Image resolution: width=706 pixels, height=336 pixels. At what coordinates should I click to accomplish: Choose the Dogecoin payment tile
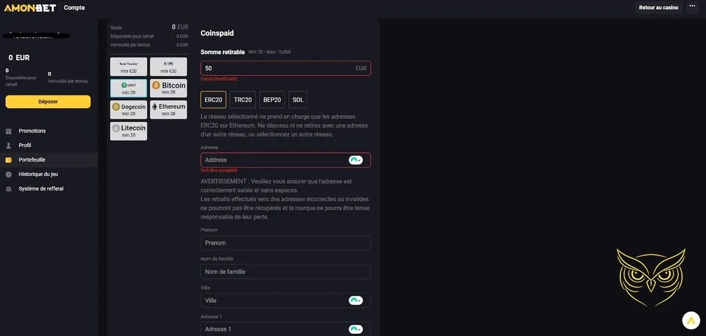129,109
